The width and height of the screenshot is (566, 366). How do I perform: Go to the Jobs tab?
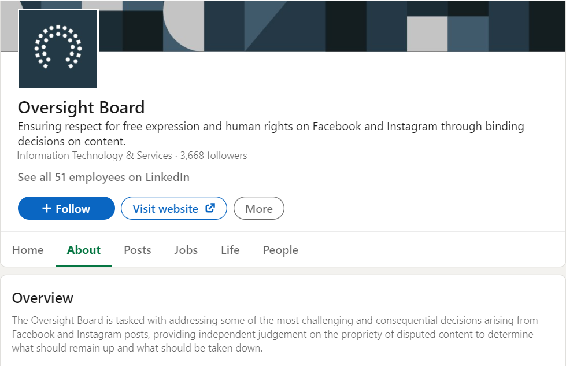pyautogui.click(x=186, y=250)
